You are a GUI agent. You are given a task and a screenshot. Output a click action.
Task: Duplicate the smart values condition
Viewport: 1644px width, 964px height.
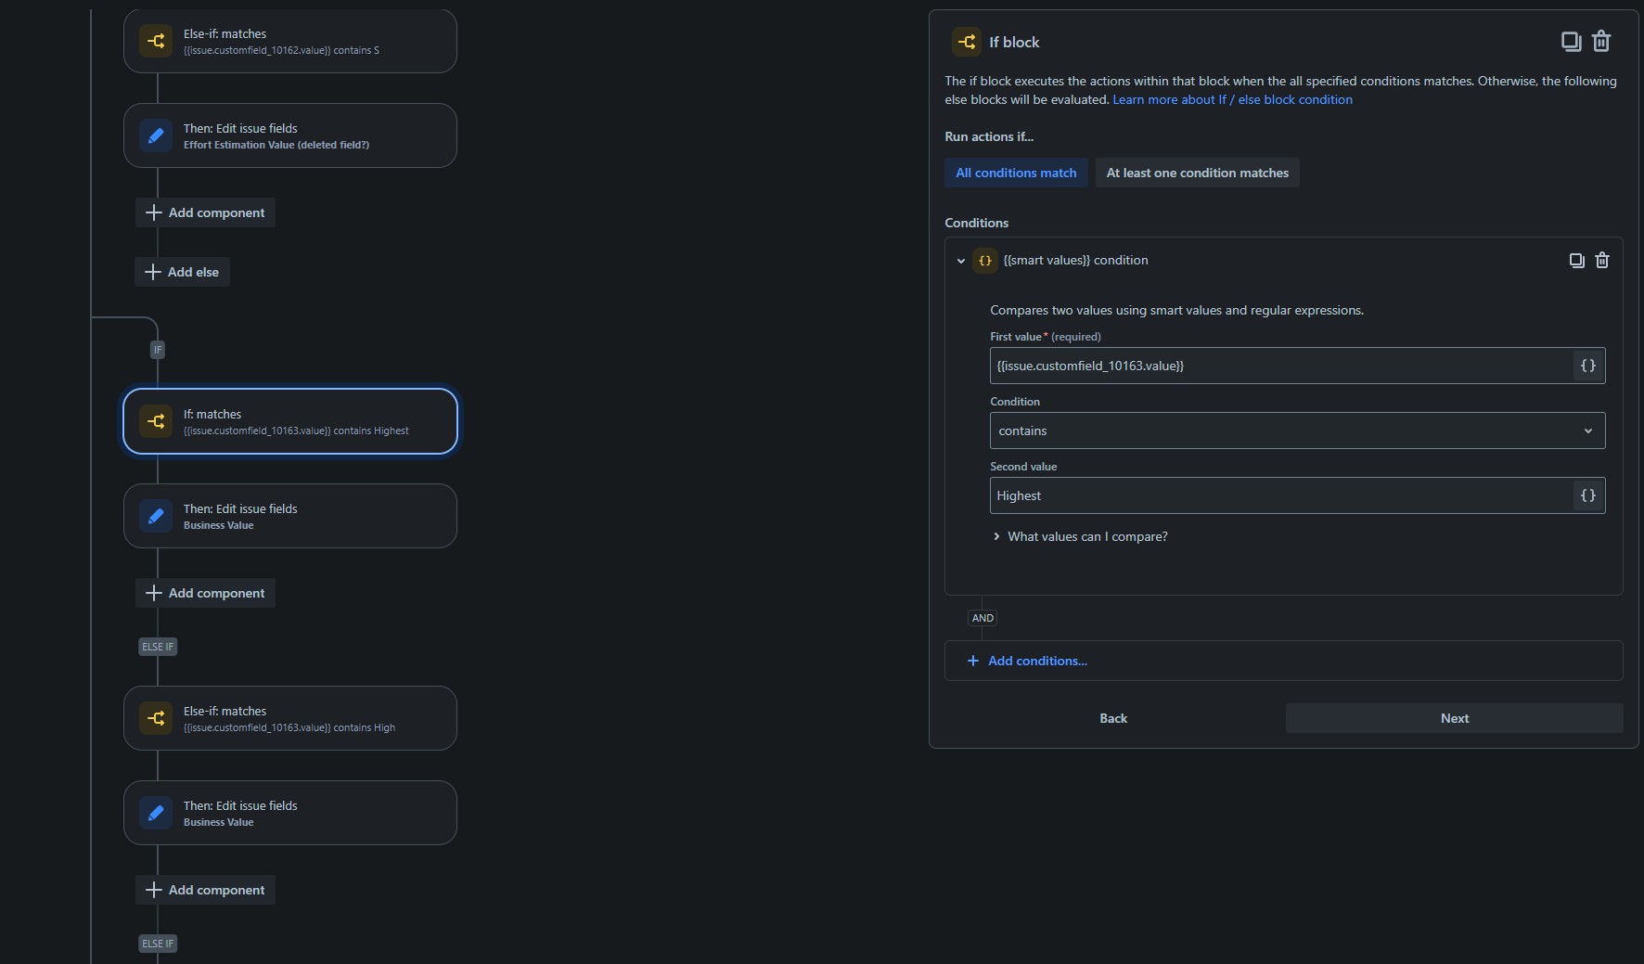(1576, 260)
